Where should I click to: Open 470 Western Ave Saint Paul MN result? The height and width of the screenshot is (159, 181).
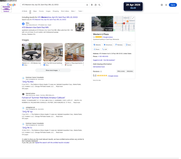point(35,27)
